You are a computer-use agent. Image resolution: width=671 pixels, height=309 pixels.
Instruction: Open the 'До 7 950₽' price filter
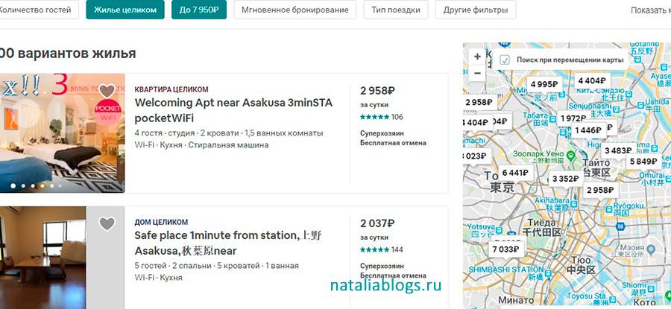pos(199,10)
